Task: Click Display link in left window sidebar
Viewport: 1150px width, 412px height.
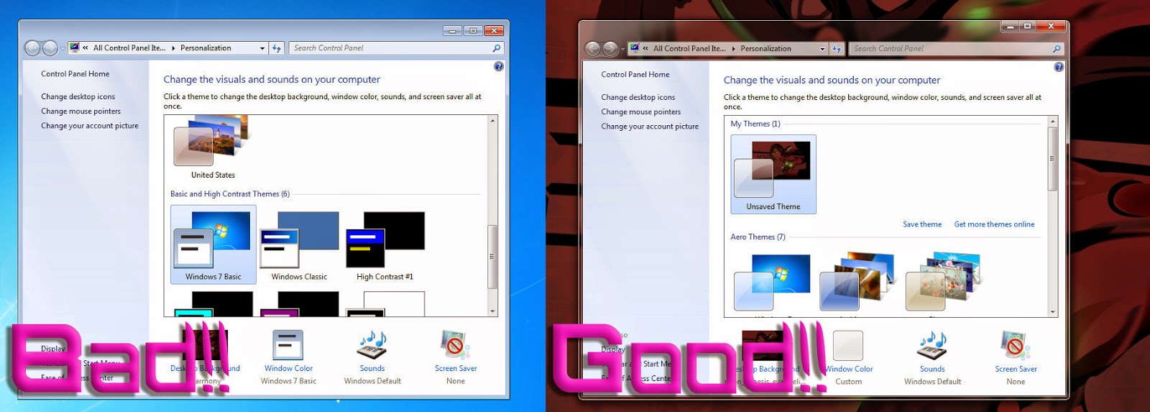Action: (52, 349)
